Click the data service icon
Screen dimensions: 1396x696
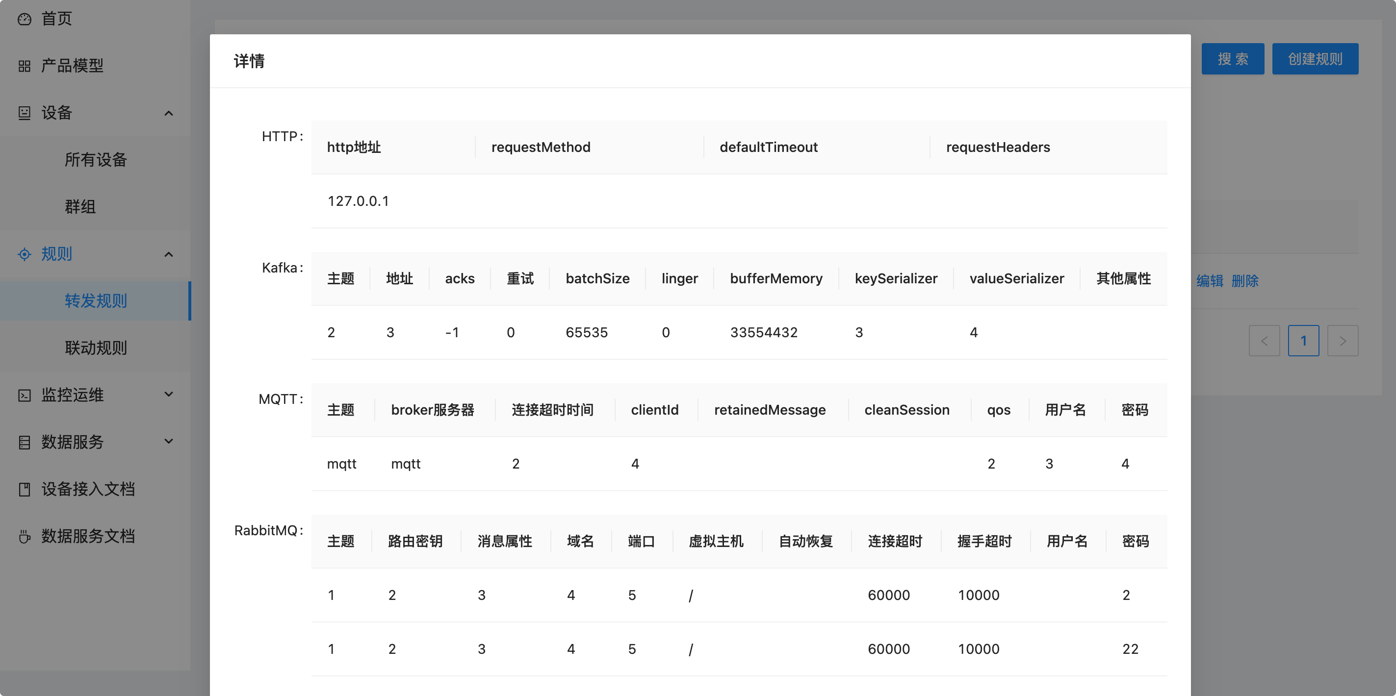click(x=25, y=442)
